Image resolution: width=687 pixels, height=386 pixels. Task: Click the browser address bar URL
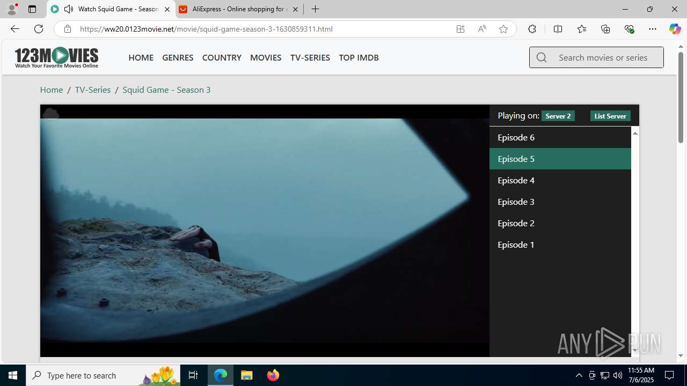pos(206,29)
